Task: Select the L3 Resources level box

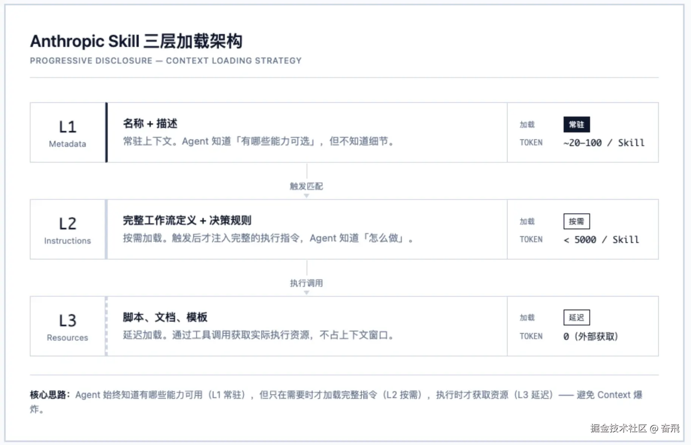Action: coord(68,326)
